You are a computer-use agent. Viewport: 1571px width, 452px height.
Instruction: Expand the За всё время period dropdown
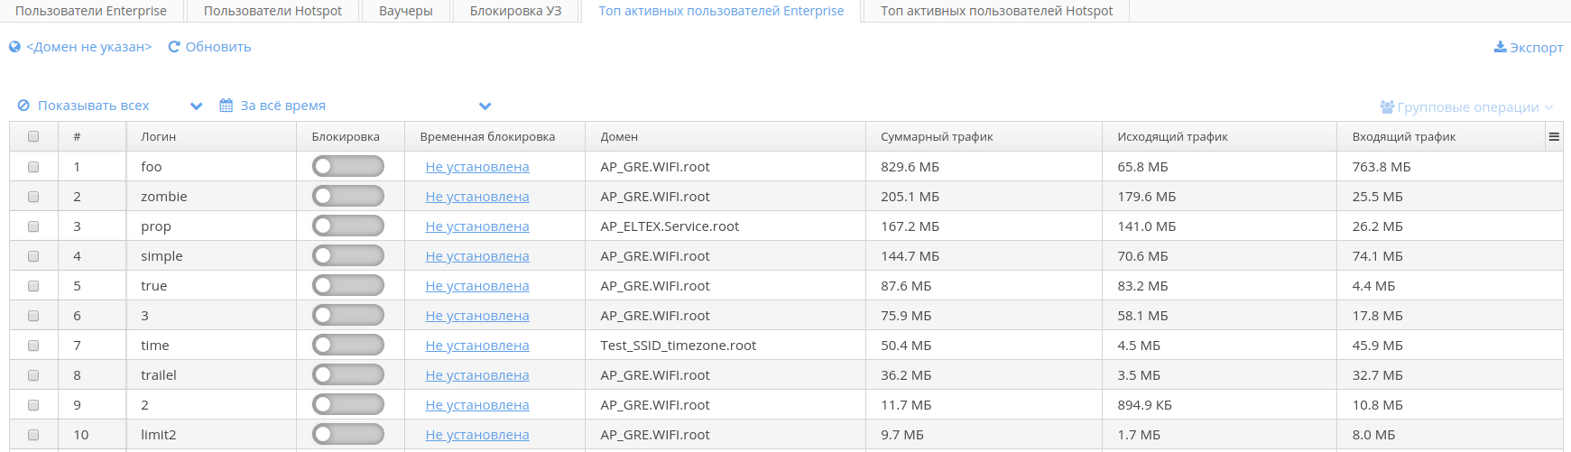point(485,106)
